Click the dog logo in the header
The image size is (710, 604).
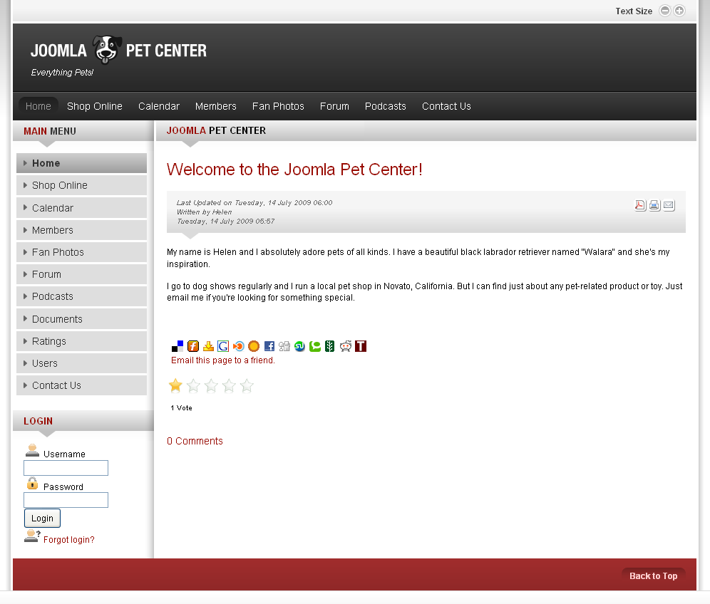[x=107, y=50]
